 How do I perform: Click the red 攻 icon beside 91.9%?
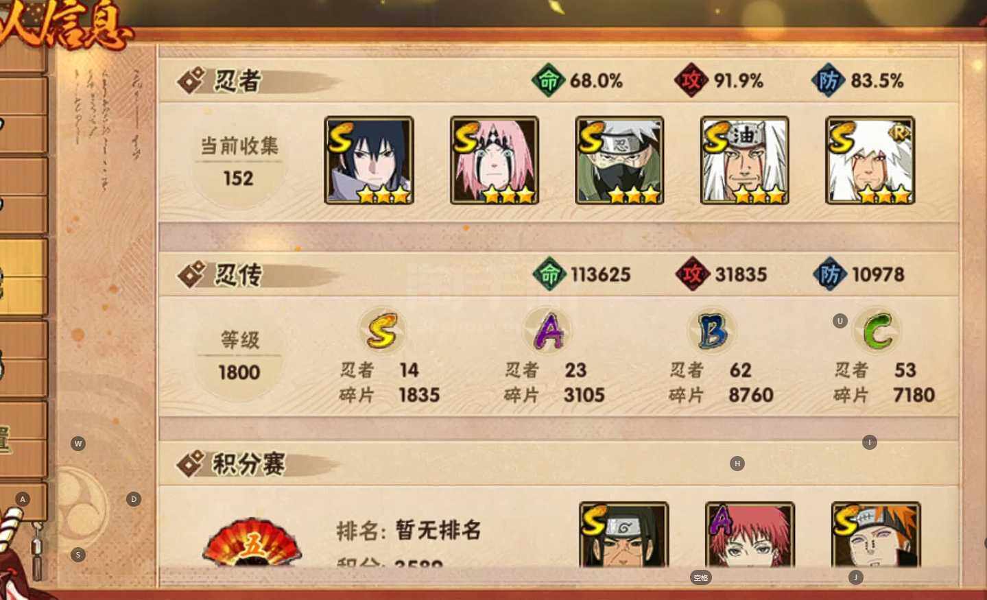click(691, 80)
